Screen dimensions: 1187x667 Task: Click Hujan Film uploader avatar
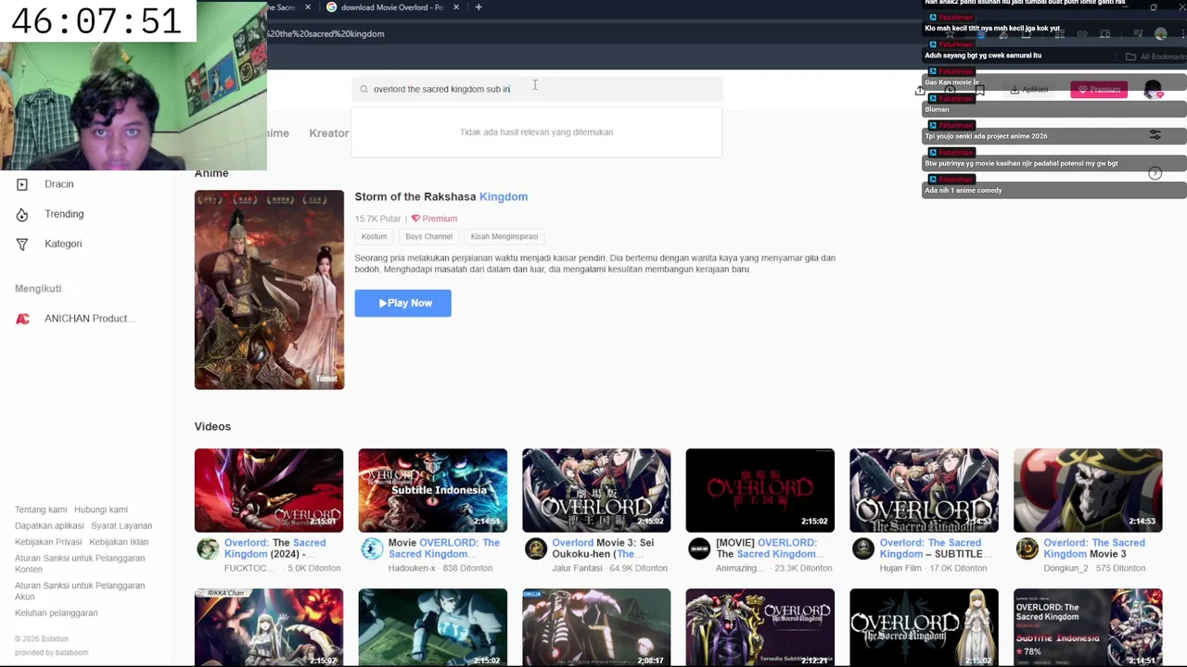(862, 548)
